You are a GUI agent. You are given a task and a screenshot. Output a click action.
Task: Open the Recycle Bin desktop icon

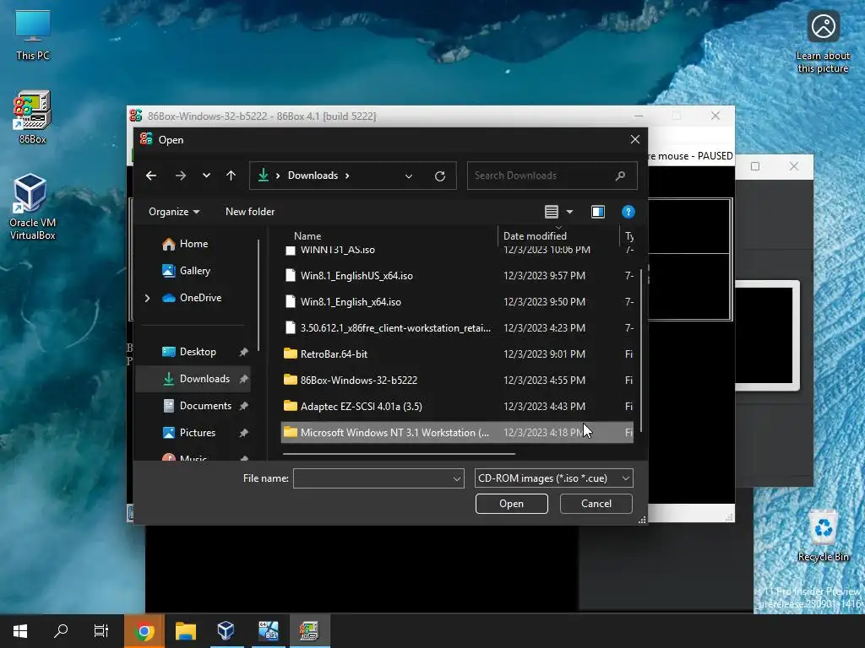point(823,536)
